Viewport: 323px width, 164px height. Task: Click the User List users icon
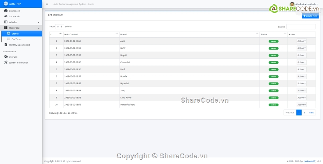(x=6, y=57)
